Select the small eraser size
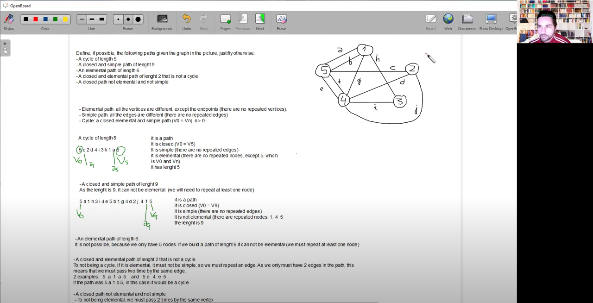 click(x=119, y=19)
